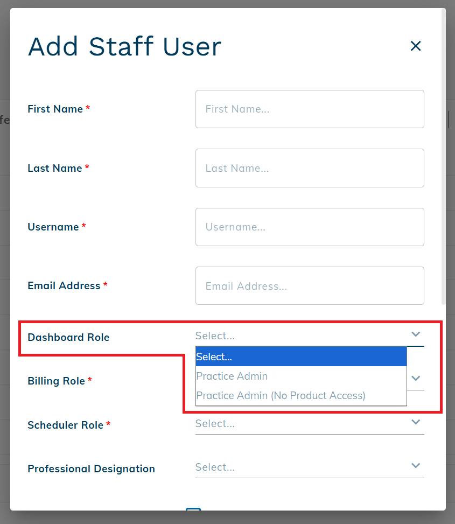Focus the Last Name text box
The height and width of the screenshot is (524, 455).
(310, 168)
